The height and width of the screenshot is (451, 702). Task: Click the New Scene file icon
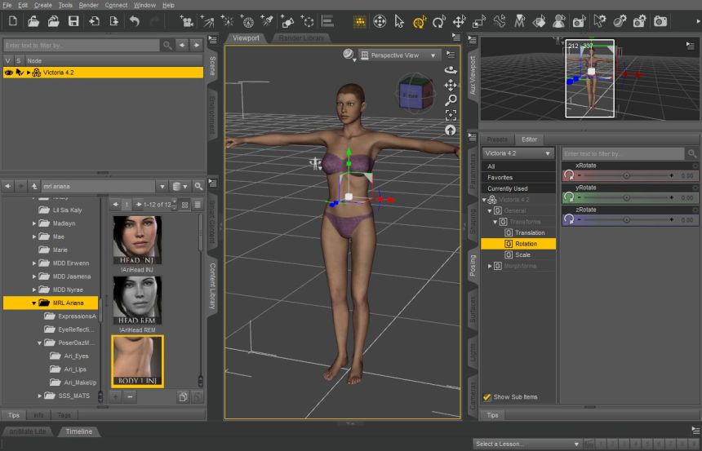13,20
